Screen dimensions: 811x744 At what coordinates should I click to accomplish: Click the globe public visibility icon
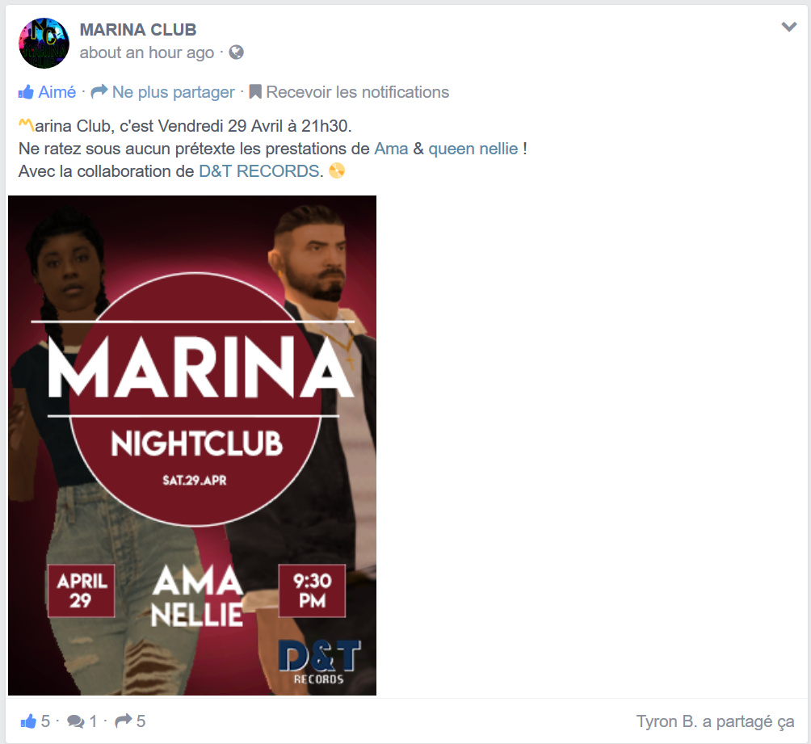237,53
